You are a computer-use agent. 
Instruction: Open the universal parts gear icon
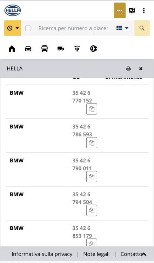coord(93,49)
